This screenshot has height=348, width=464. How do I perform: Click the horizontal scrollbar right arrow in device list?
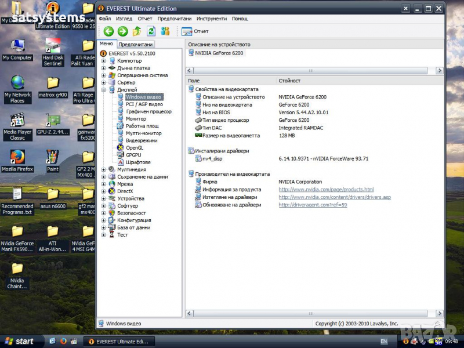pyautogui.click(x=440, y=70)
